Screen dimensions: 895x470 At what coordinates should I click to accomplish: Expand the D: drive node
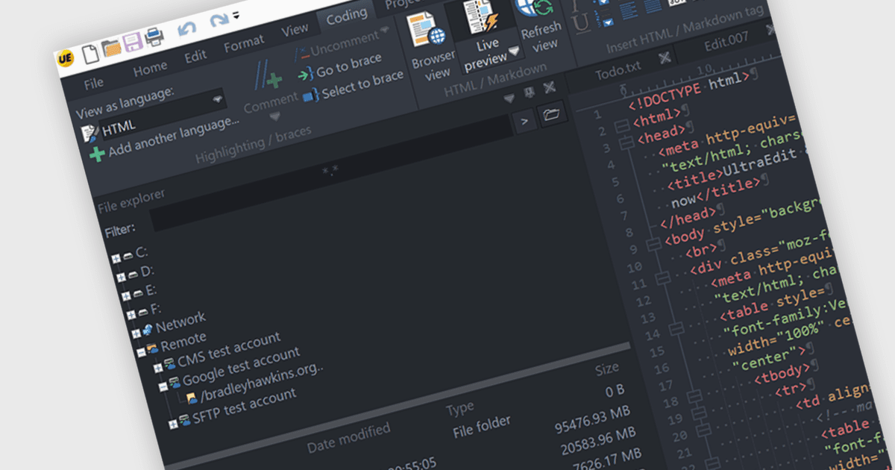(x=121, y=276)
